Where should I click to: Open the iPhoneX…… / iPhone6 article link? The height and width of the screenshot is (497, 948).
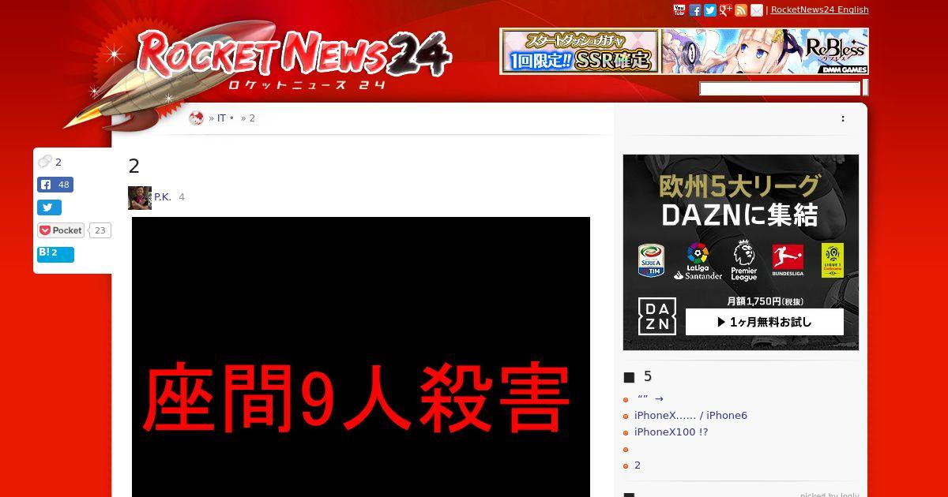click(690, 416)
